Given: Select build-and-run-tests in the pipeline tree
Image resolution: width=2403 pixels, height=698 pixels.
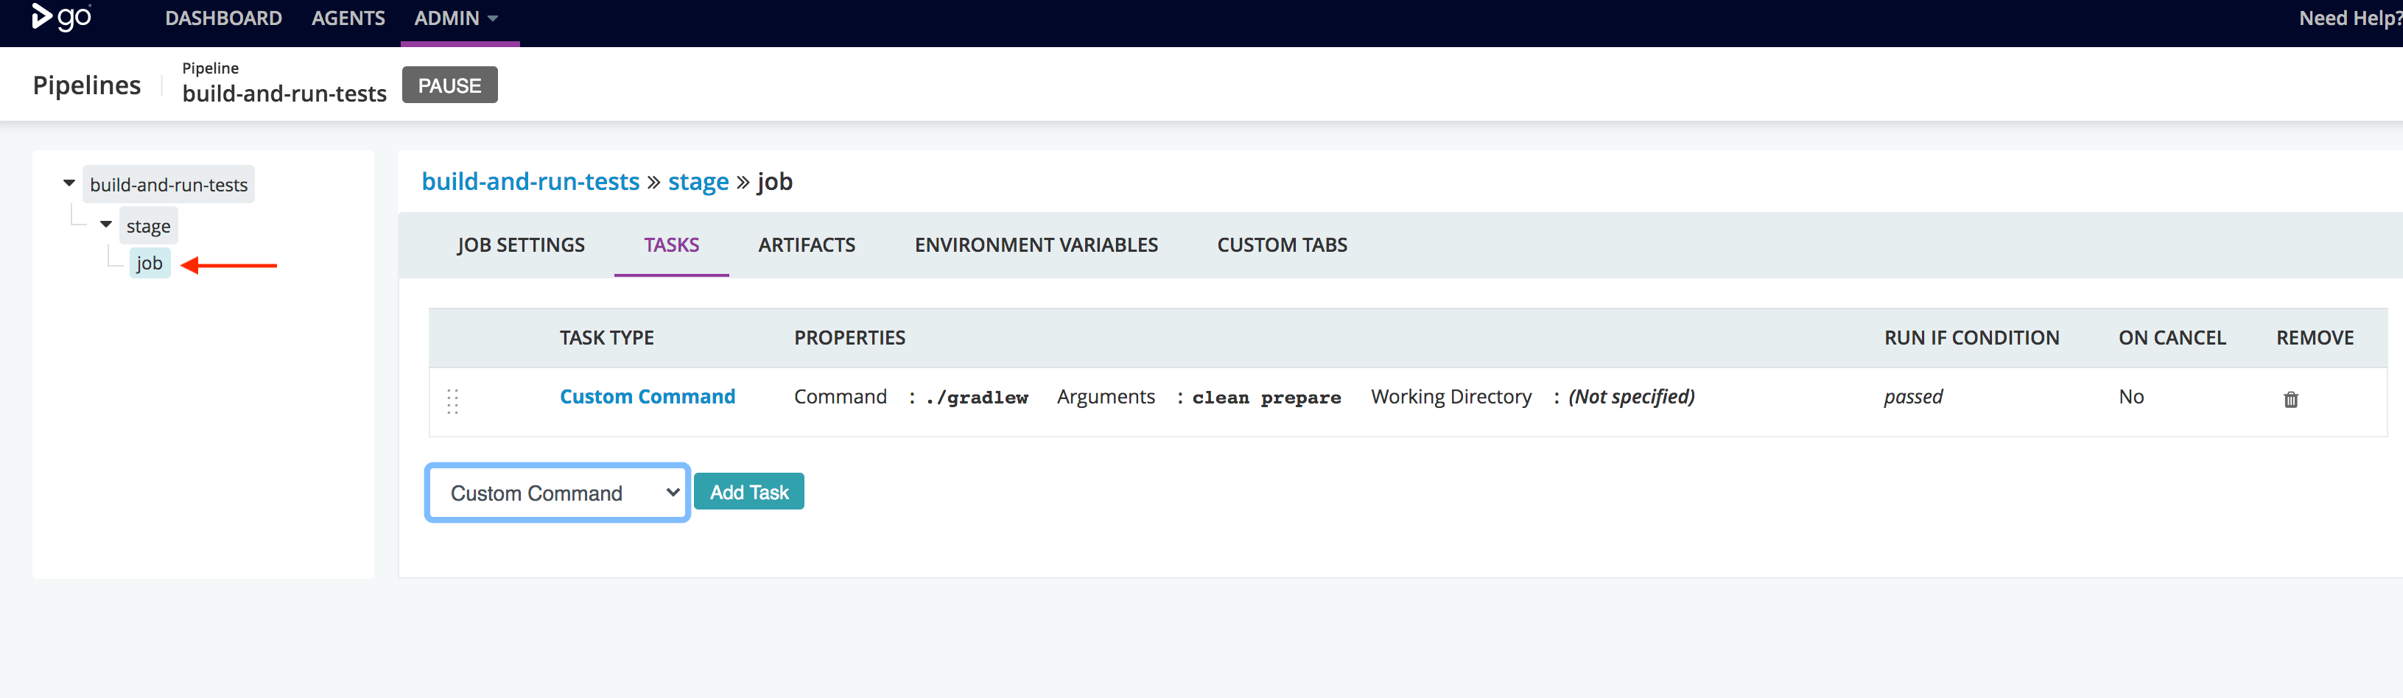Looking at the screenshot, I should point(169,185).
